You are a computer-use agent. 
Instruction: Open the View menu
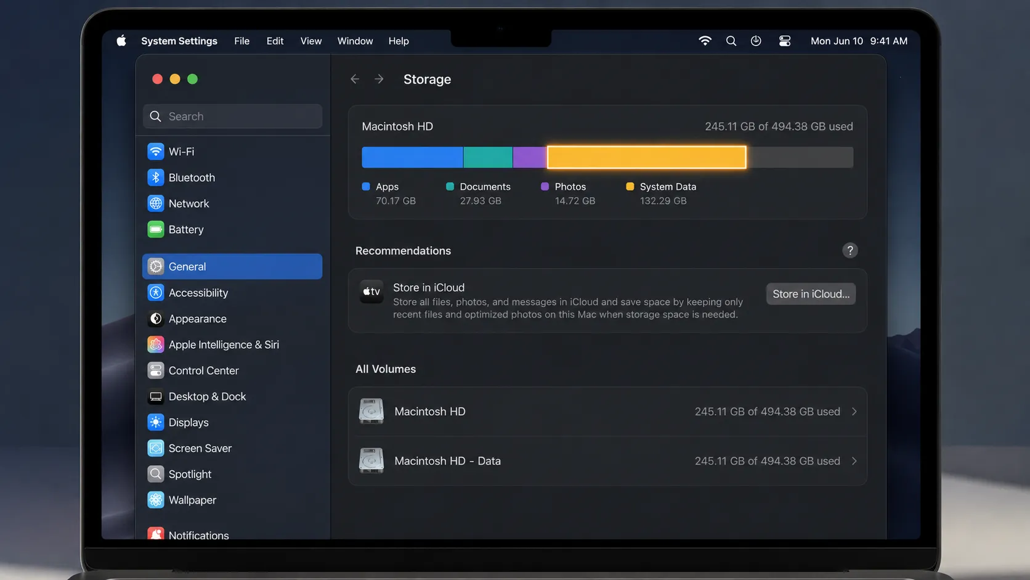[311, 41]
